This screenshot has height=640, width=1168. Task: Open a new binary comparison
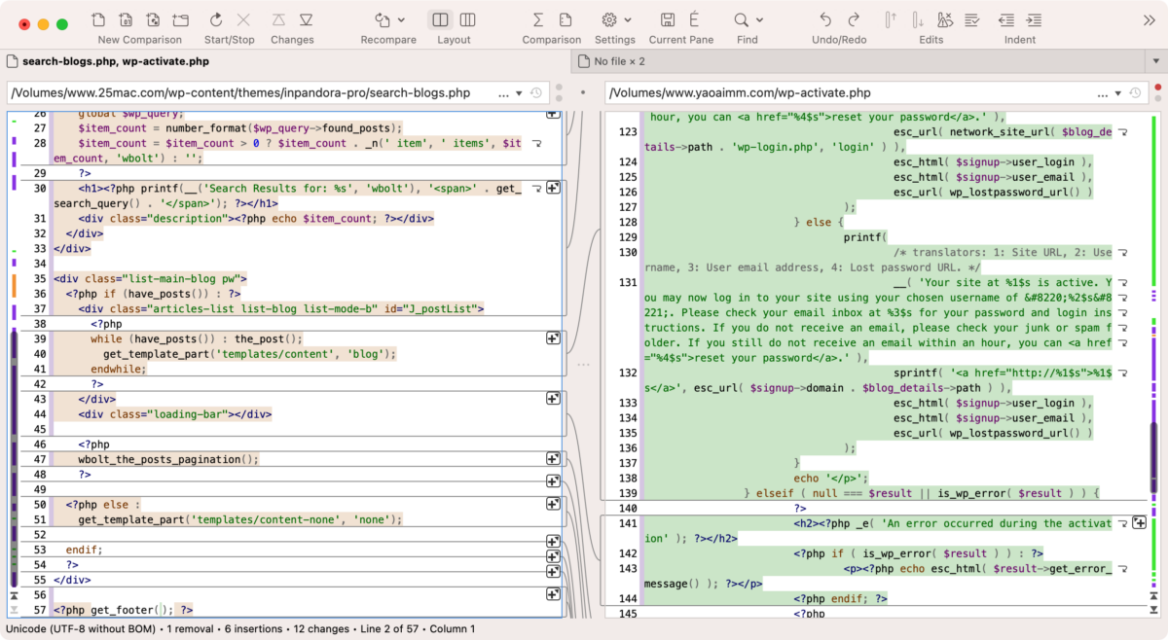[127, 19]
